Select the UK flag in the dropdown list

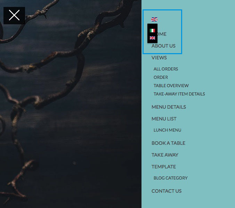coord(152,38)
